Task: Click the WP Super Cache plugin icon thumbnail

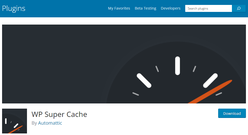Action: pyautogui.click(x=15, y=121)
